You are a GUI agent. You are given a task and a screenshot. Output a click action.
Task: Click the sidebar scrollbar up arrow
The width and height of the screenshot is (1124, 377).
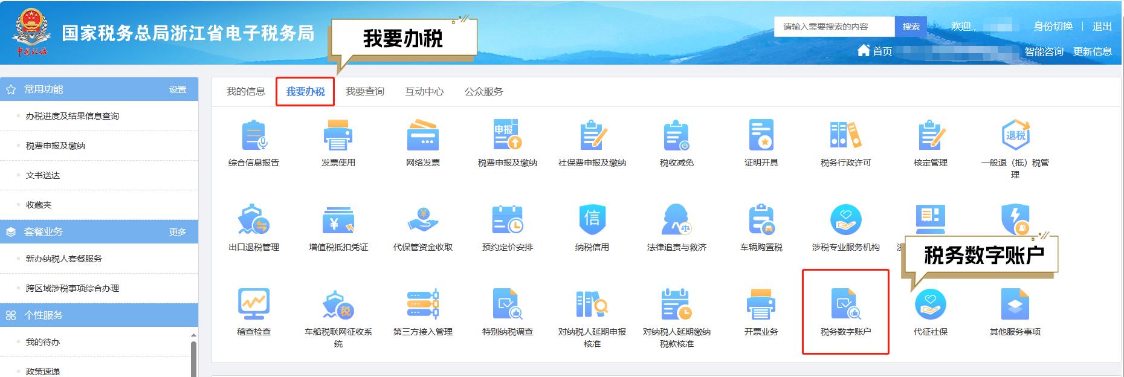[x=194, y=335]
